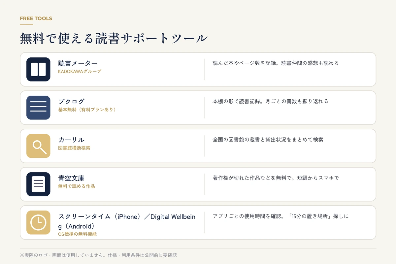Image resolution: width=396 pixels, height=264 pixels.
Task: Select the ブクログ title
Action: pos(72,102)
